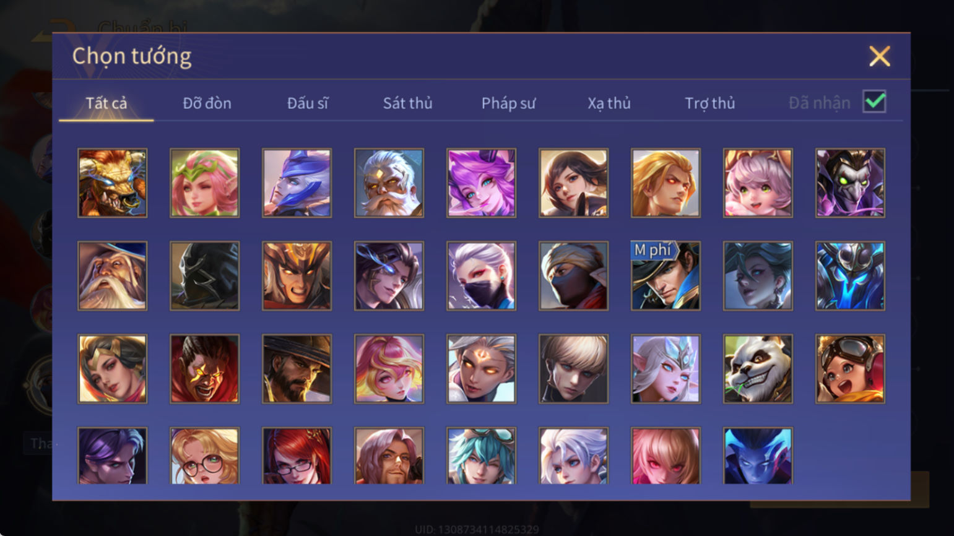The width and height of the screenshot is (954, 536).
Task: Switch to the Đỡ đòn tab
Action: tap(207, 103)
